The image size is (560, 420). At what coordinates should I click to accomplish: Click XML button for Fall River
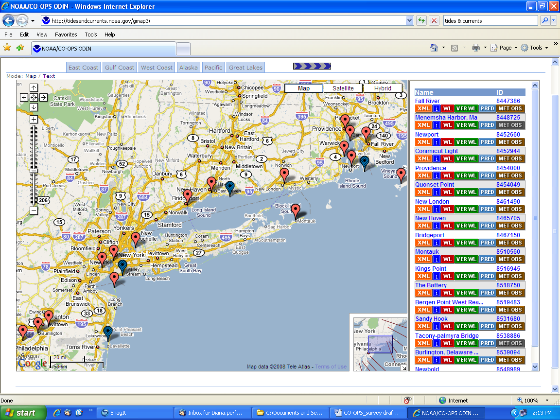pyautogui.click(x=423, y=108)
